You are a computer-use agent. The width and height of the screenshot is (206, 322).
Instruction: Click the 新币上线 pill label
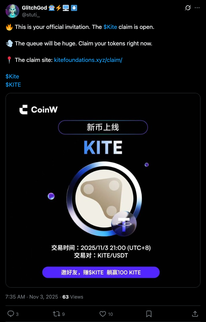103,127
